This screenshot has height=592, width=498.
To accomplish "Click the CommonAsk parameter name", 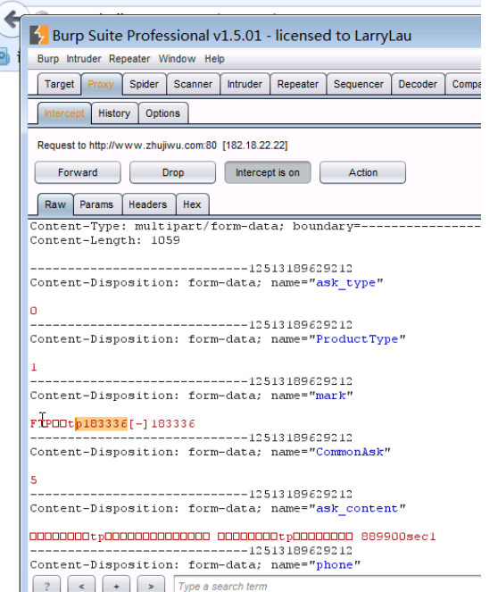I will (349, 452).
